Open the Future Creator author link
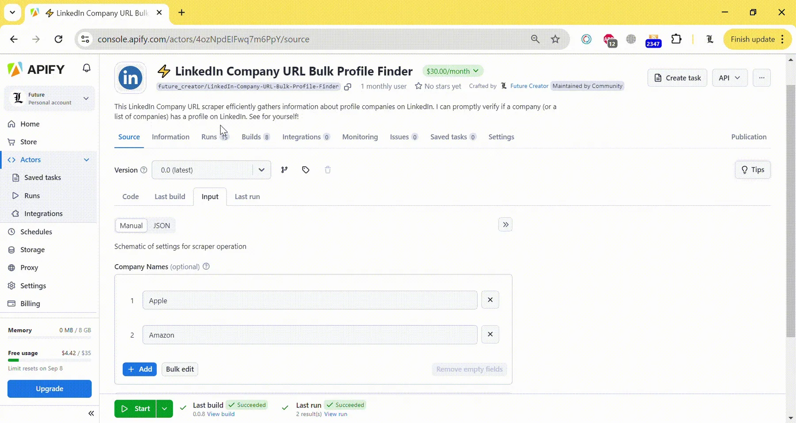796x423 pixels. coord(529,86)
